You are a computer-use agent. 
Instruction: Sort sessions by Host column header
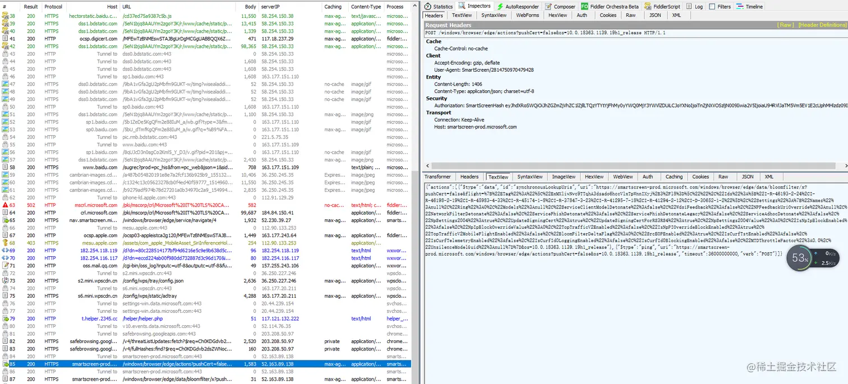(x=93, y=7)
